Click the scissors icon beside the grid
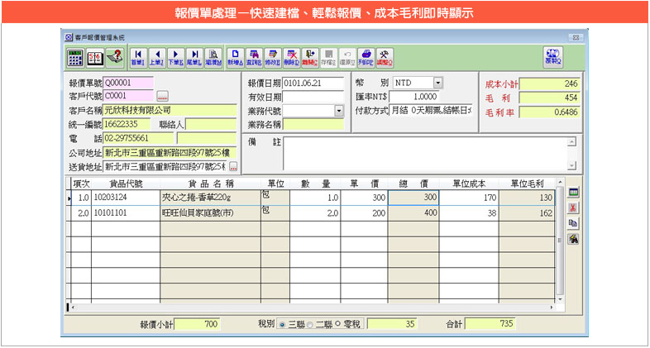 click(572, 207)
